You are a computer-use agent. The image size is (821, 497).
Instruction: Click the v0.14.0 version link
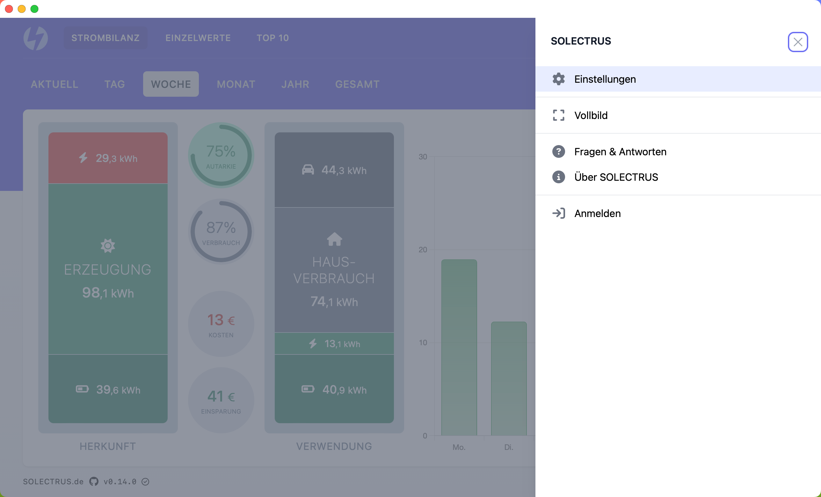pos(120,482)
